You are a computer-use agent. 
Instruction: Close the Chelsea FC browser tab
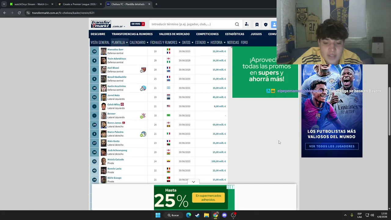click(149, 4)
